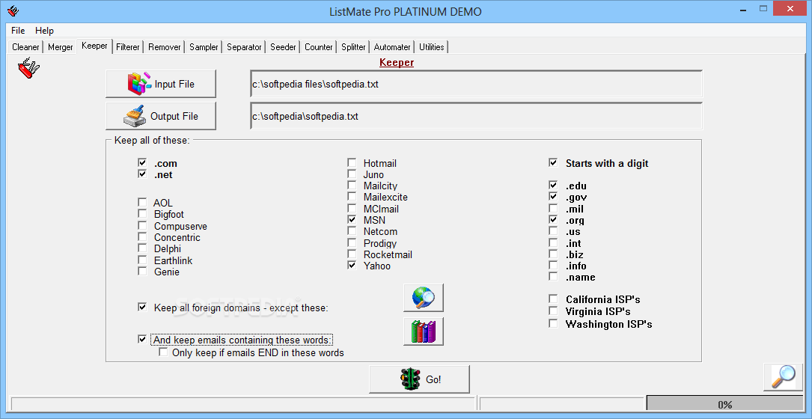Check the .name checkbox
The image size is (812, 419).
pyautogui.click(x=554, y=277)
